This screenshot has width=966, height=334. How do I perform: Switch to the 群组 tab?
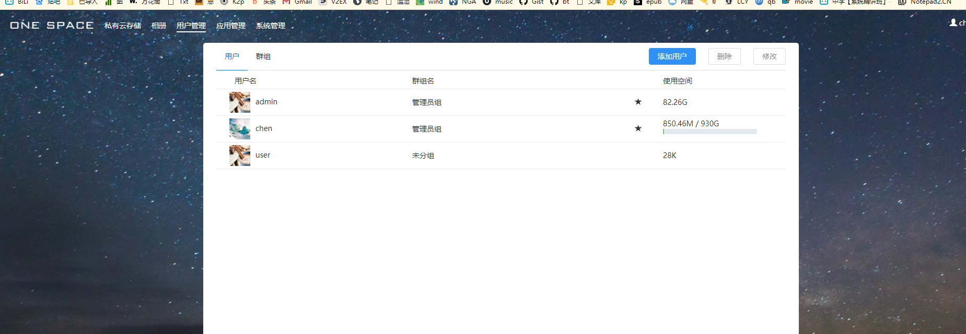point(263,56)
